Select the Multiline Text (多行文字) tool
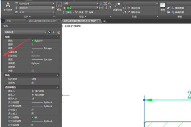 (x=8, y=7)
